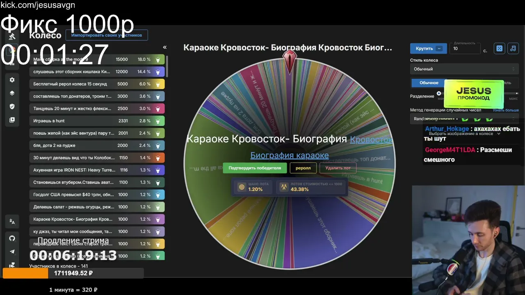Screen dimensions: 525x295
Task: Click lamp icon for 'ку джэз' row
Action: click(158, 231)
